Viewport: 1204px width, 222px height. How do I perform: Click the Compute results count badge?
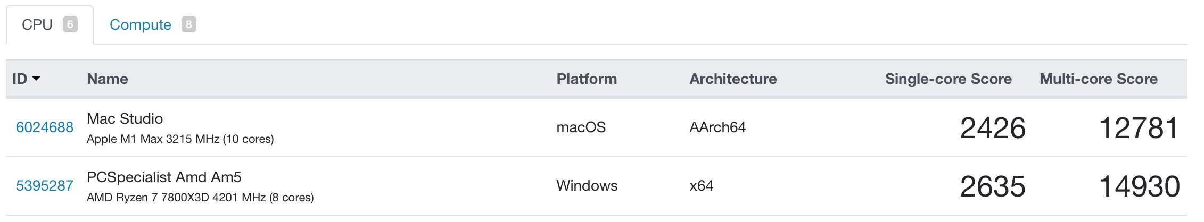tap(189, 24)
